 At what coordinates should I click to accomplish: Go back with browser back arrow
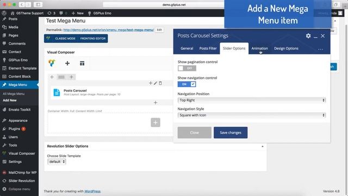point(22,4)
